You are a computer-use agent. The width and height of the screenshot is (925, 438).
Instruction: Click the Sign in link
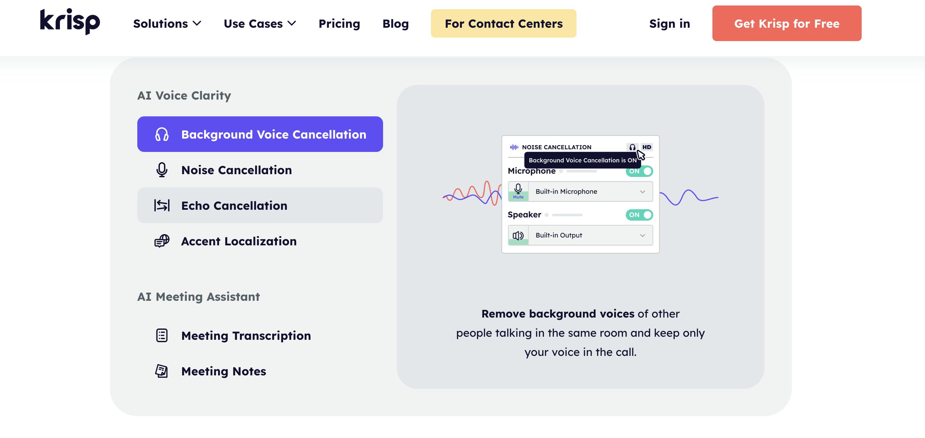point(669,24)
